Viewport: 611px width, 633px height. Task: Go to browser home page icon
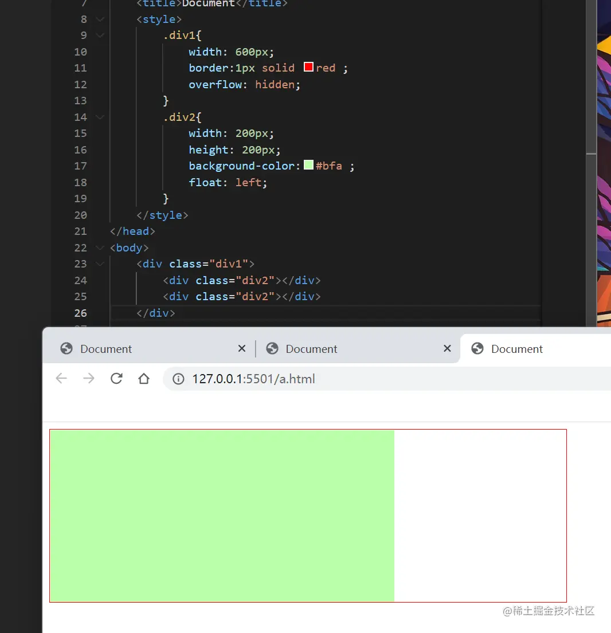[x=144, y=379]
